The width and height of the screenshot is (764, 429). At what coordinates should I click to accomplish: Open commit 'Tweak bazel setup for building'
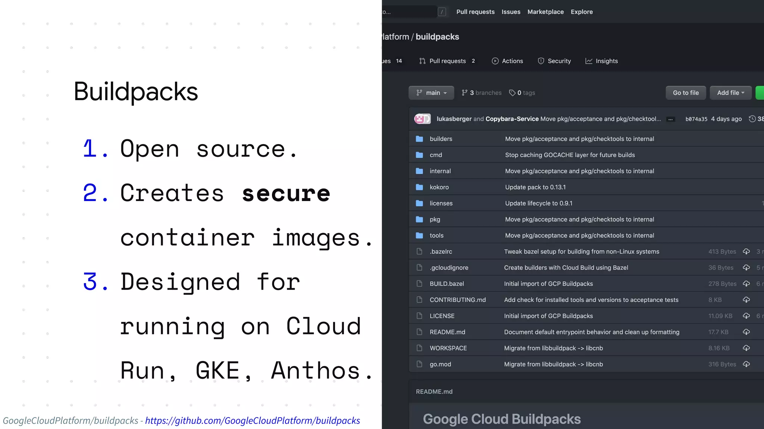coord(582,252)
